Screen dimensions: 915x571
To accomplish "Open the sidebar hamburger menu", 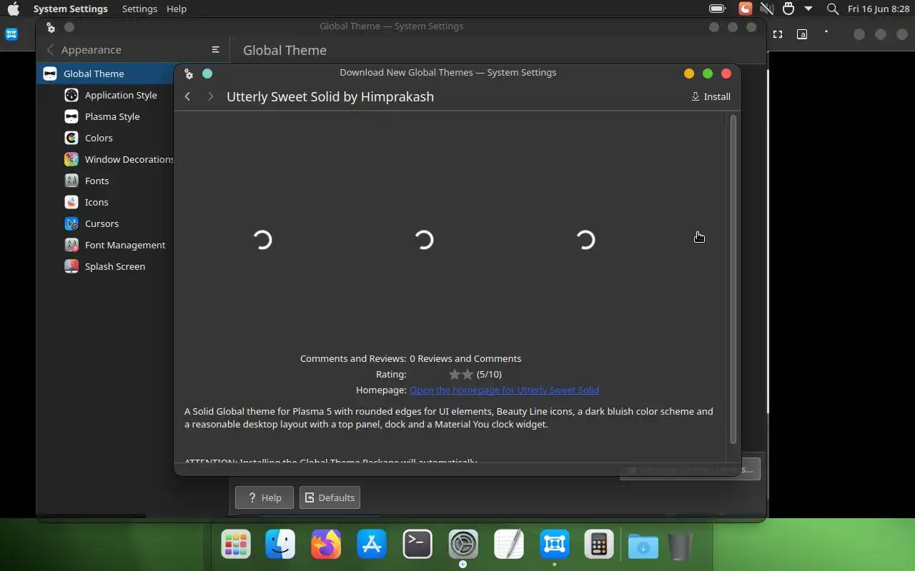I will pyautogui.click(x=215, y=50).
